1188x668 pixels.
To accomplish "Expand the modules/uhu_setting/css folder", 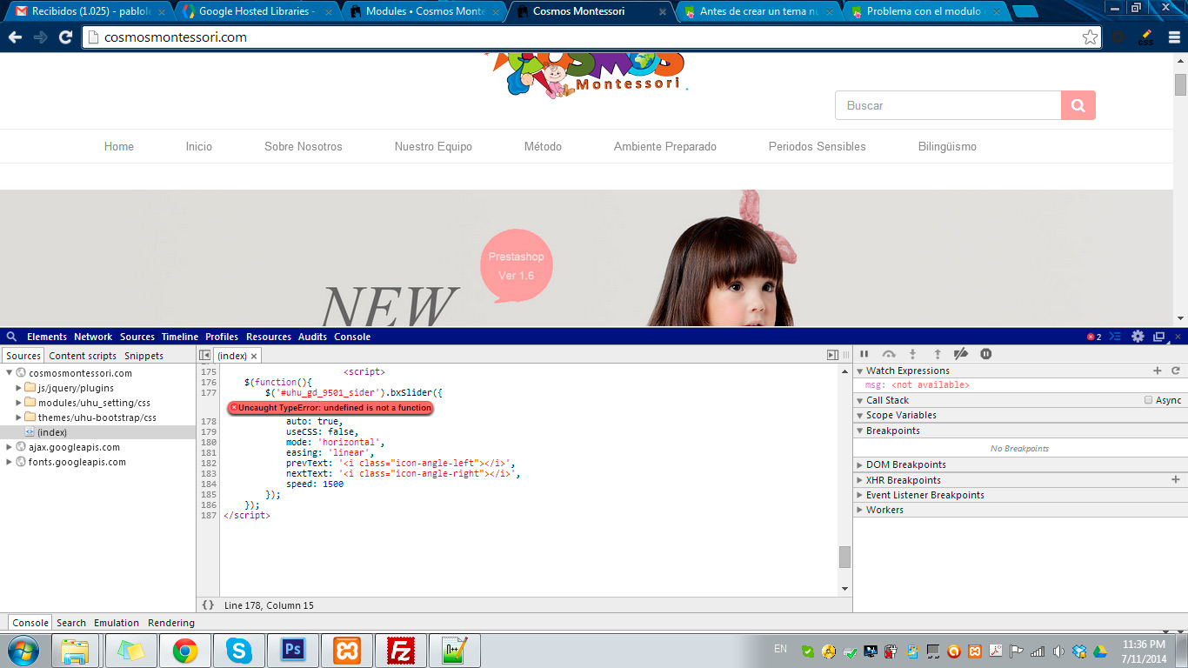I will pos(19,403).
